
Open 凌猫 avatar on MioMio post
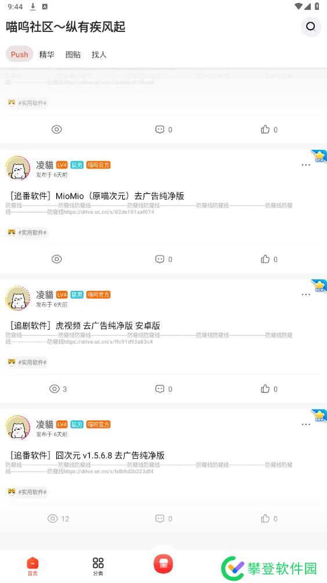(18, 168)
